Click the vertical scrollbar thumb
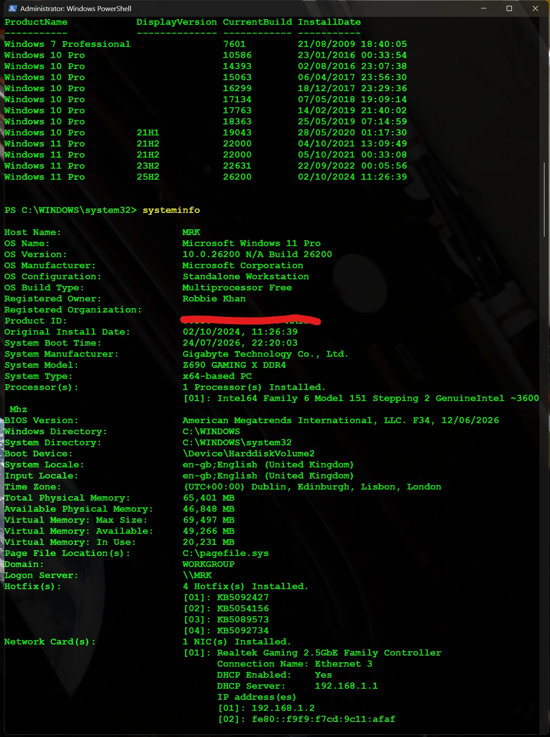This screenshot has height=737, width=550. 545,199
